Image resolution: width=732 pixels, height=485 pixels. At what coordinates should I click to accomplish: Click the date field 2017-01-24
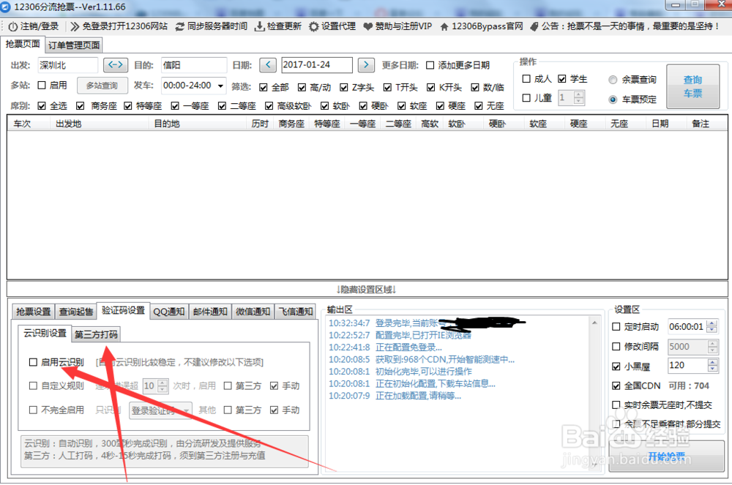coord(316,65)
